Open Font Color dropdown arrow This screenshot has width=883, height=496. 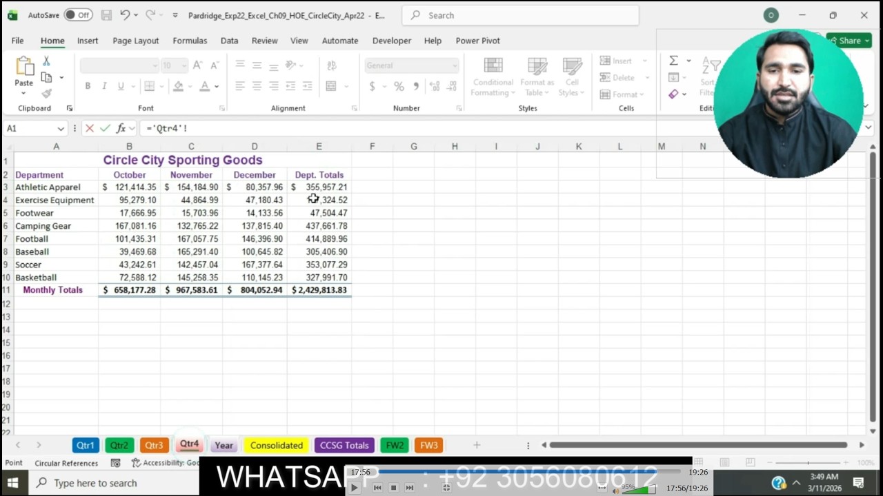[216, 86]
